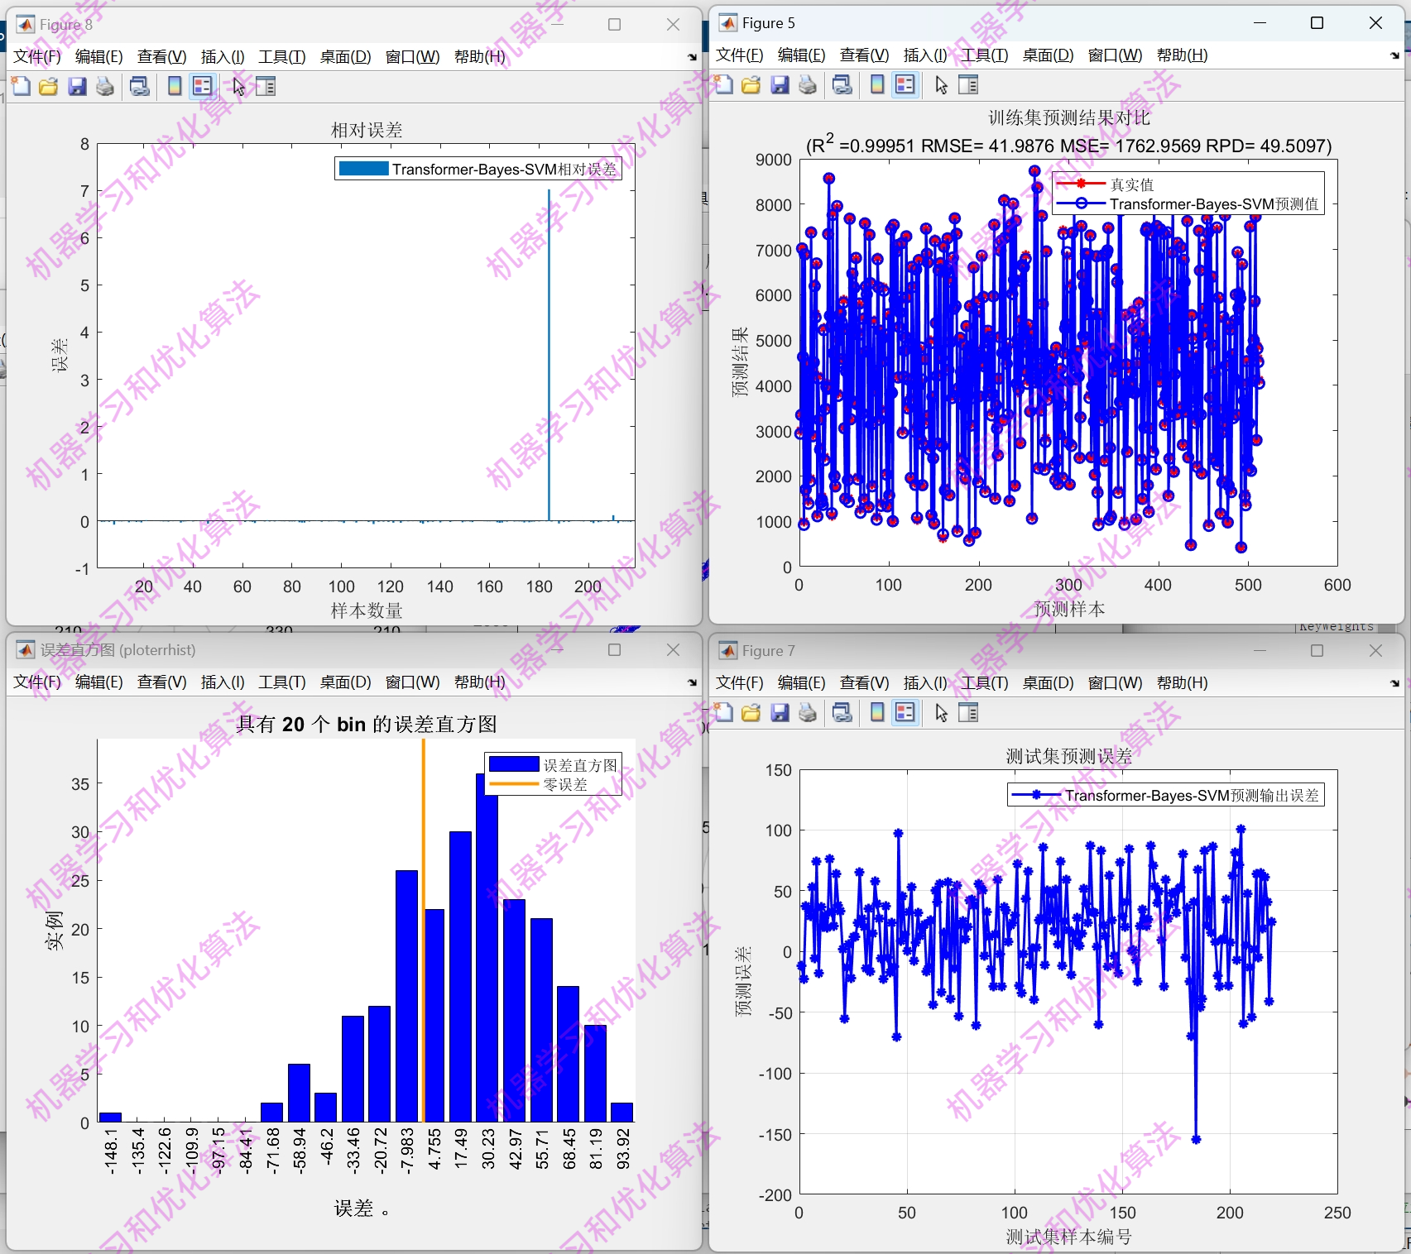
Task: Enable Edit Plot mode in Figure 8
Action: pos(238,86)
